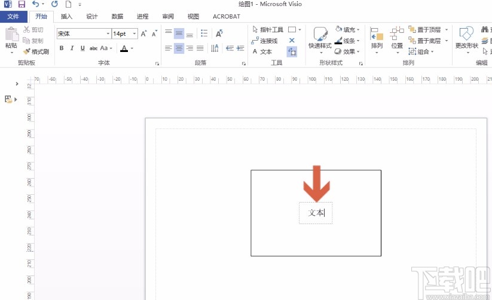
Task: Toggle strikethrough (abc) formatting
Action: point(93,48)
